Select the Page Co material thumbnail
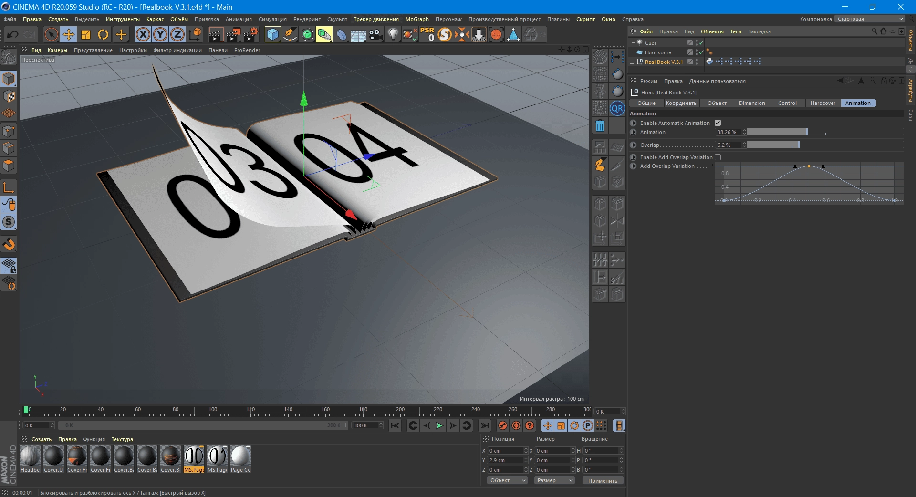Image resolution: width=916 pixels, height=497 pixels. pos(240,459)
